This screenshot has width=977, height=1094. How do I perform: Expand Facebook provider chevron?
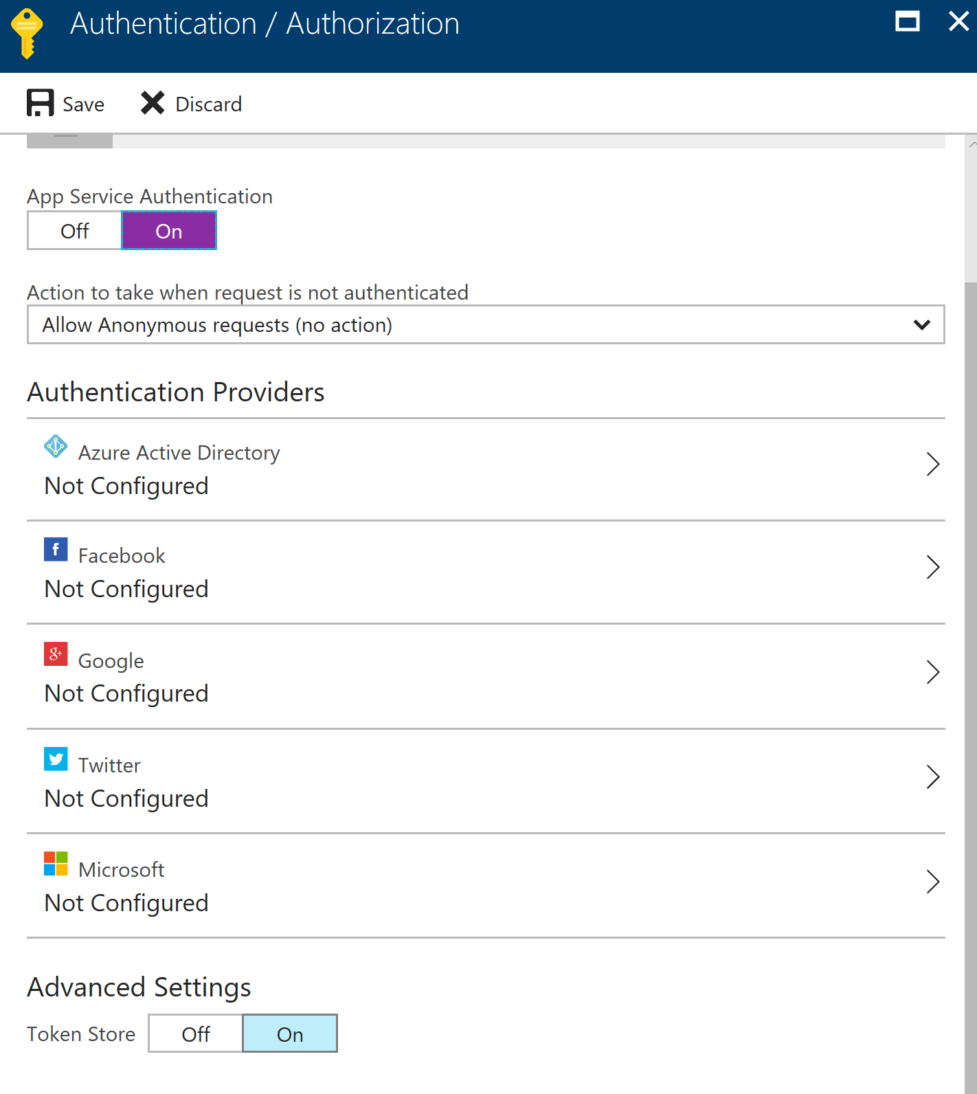932,567
